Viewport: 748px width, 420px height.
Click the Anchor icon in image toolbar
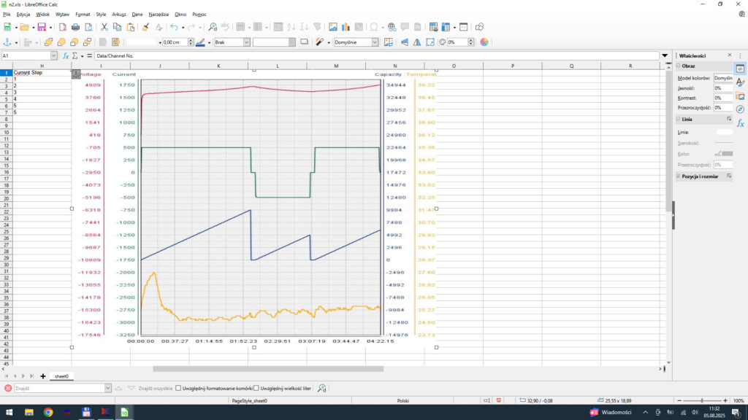click(x=7, y=42)
